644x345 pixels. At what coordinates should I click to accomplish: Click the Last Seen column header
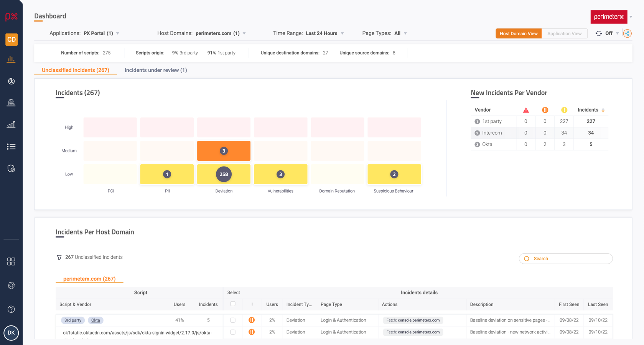pyautogui.click(x=598, y=304)
